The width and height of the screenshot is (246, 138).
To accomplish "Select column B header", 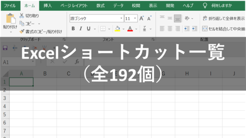I will tap(45, 74).
